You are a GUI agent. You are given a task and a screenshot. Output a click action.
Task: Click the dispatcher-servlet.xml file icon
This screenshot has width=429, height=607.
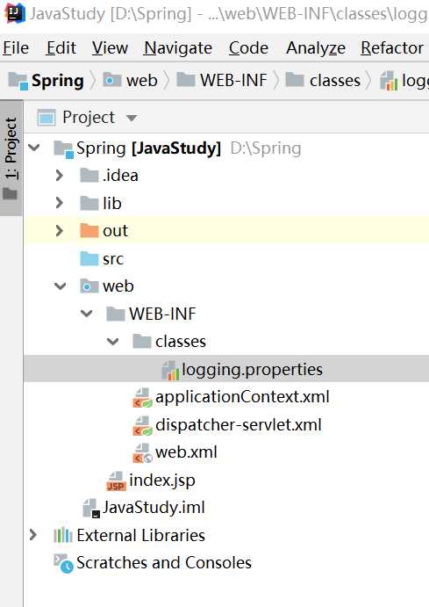coord(143,425)
